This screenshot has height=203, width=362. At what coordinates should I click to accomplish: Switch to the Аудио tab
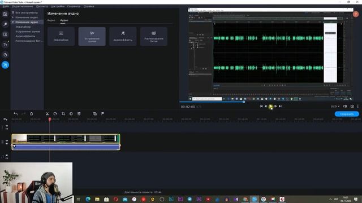coord(64,20)
